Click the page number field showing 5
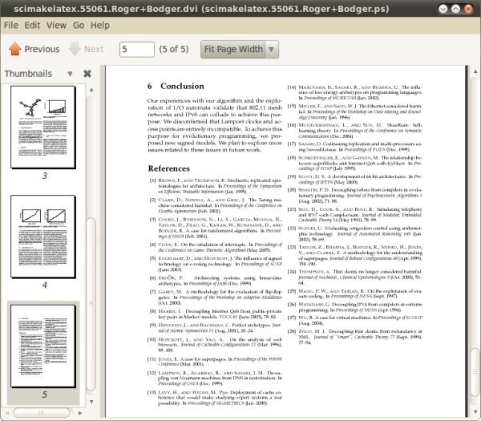 pos(137,49)
